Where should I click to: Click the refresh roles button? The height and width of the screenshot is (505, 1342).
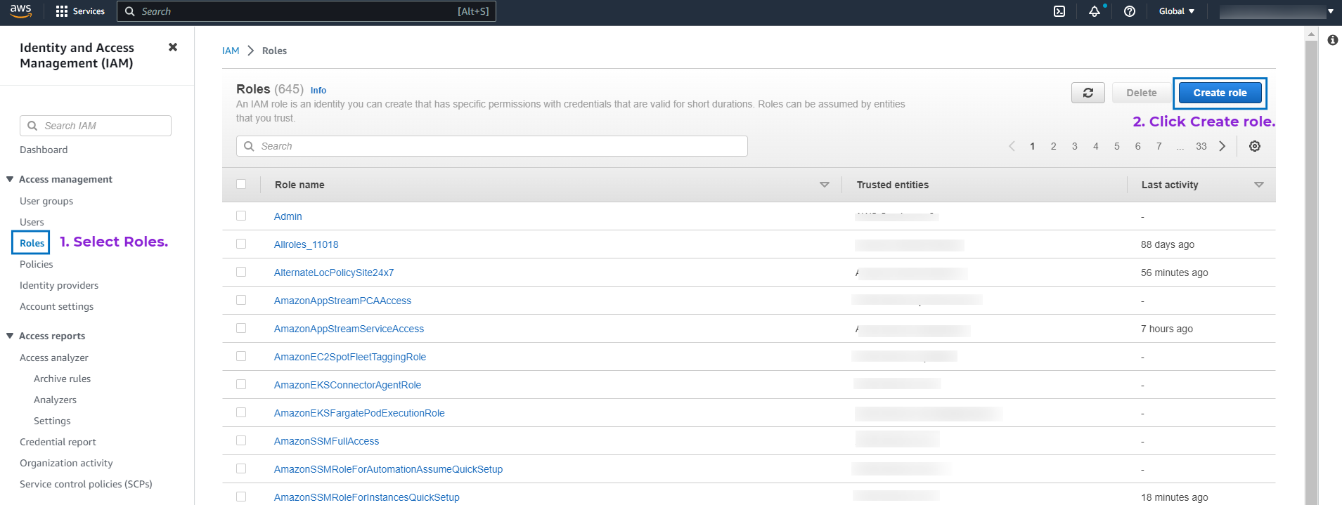1088,93
